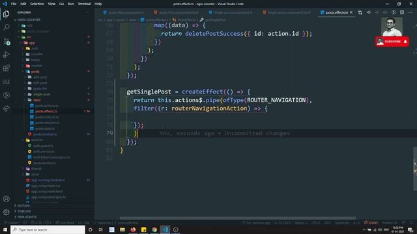Collapse the services folder

[36, 140]
